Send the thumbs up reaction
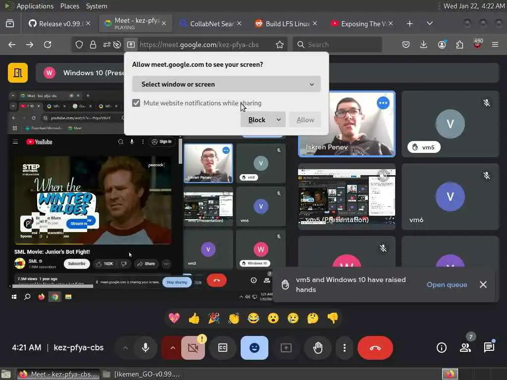The image size is (507, 380). pos(194,318)
